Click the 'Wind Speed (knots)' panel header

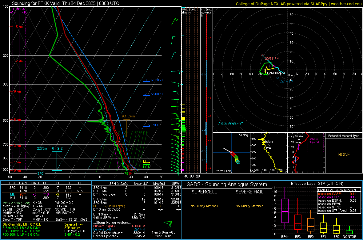pyautogui.click(x=189, y=11)
